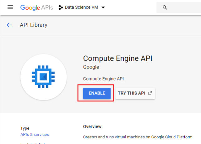Enable the Compute Engine API

(97, 93)
